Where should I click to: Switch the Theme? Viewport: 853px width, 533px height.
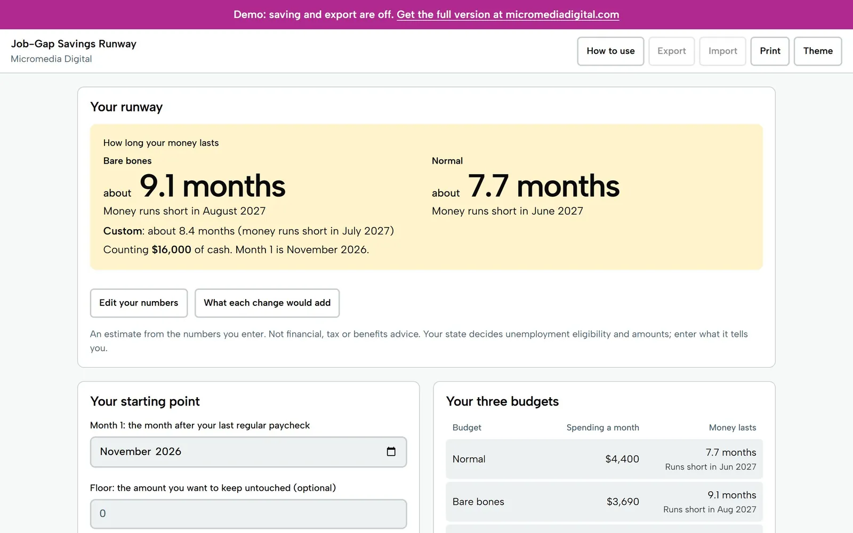pos(818,51)
